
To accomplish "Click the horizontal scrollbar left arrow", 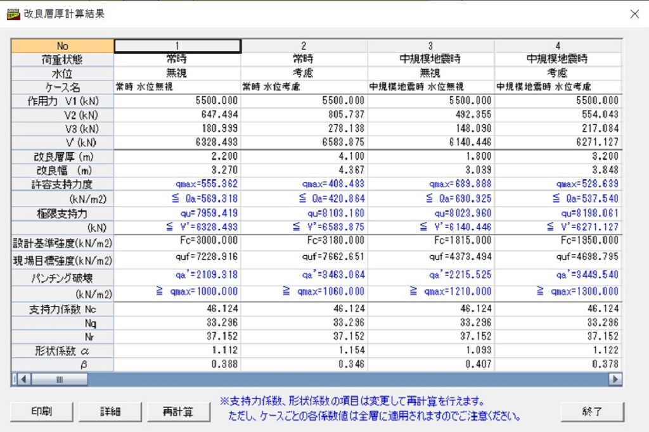I will 23,379.
